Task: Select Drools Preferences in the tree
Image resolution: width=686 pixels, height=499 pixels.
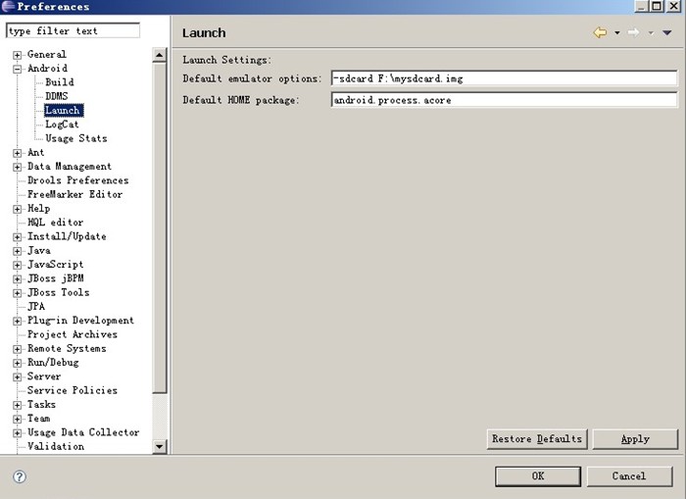Action: [77, 180]
